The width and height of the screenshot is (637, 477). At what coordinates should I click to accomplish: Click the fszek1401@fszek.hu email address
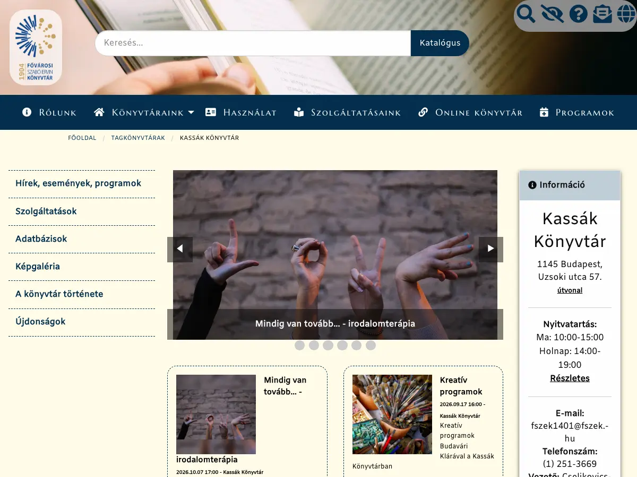pos(570,432)
